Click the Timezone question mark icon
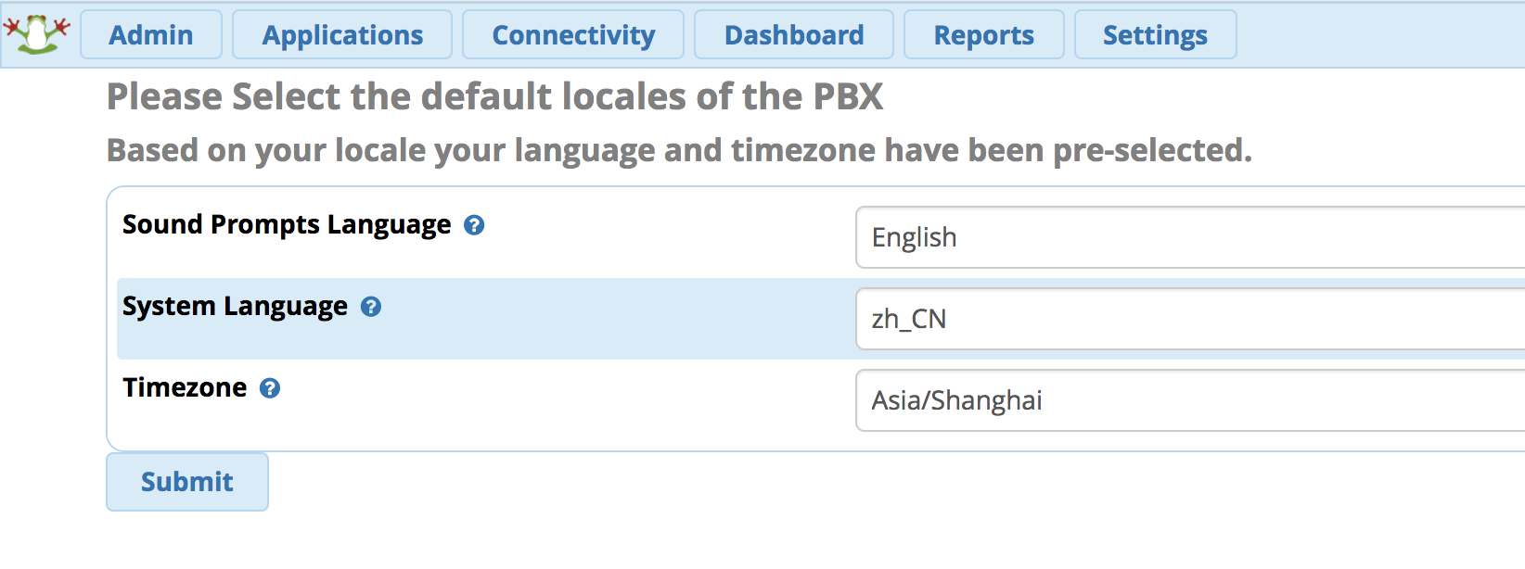Screen dimensions: 1525x569 pos(270,388)
